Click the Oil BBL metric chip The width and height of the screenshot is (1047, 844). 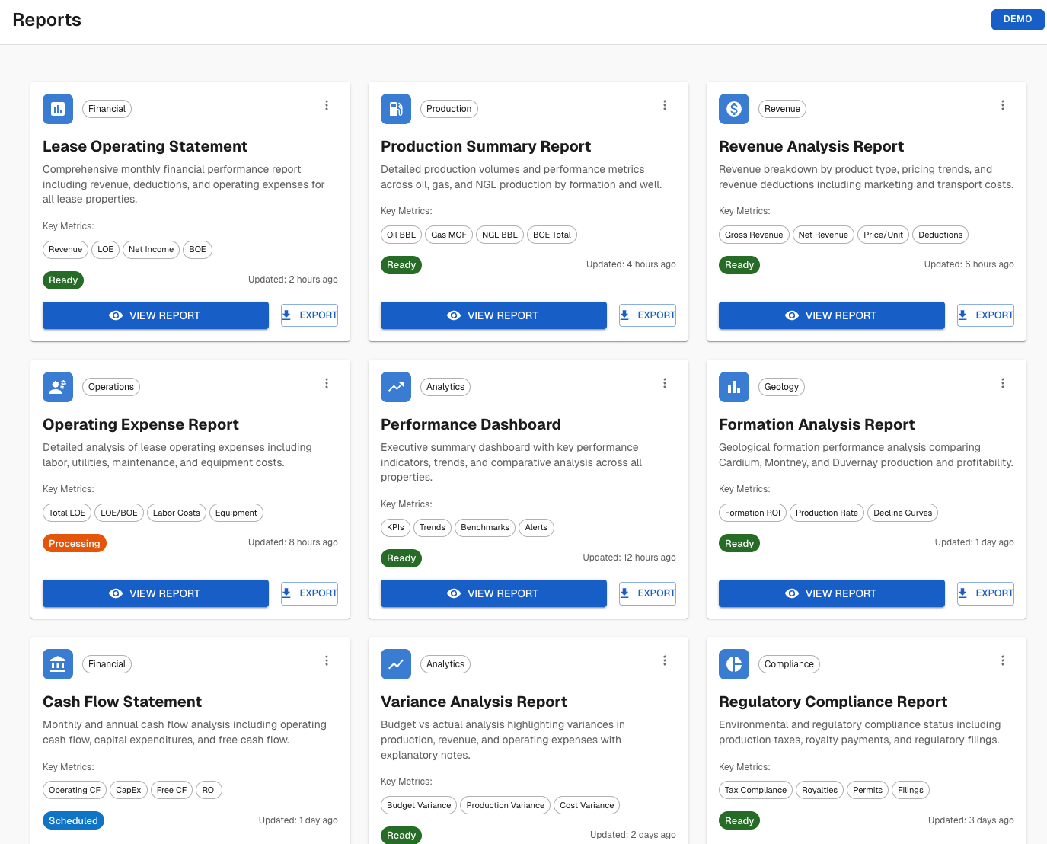[x=401, y=235]
